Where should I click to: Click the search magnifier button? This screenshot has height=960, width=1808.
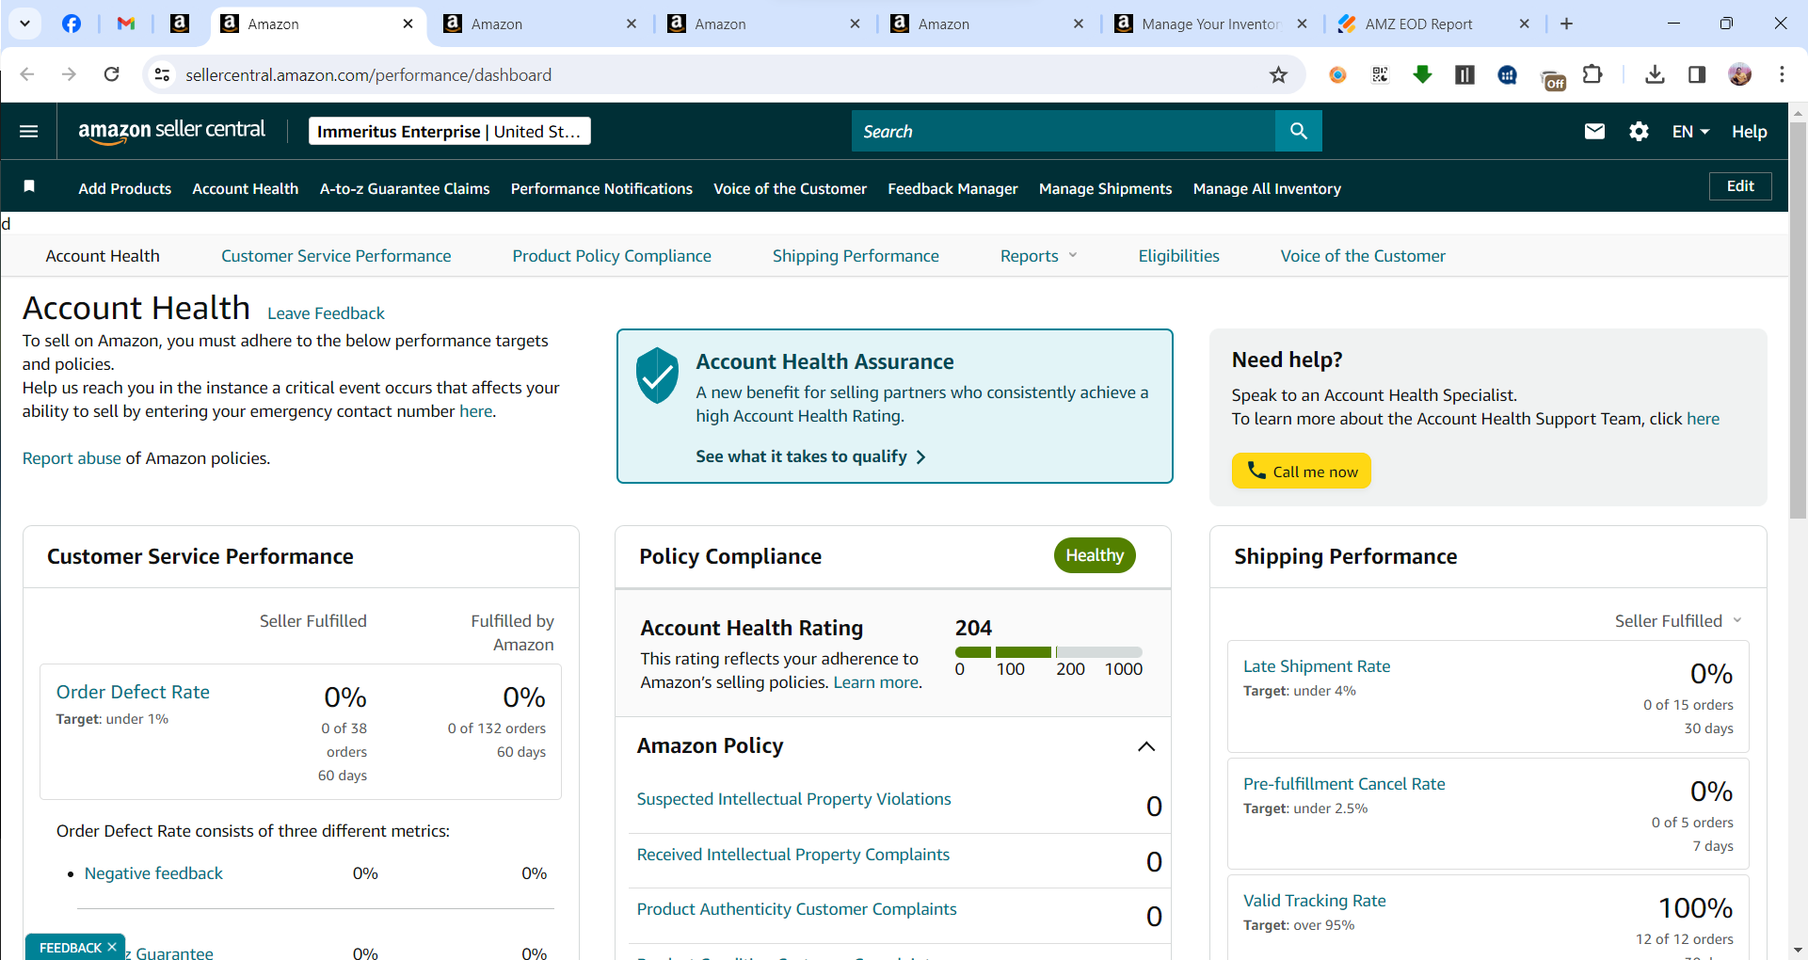coord(1299,131)
